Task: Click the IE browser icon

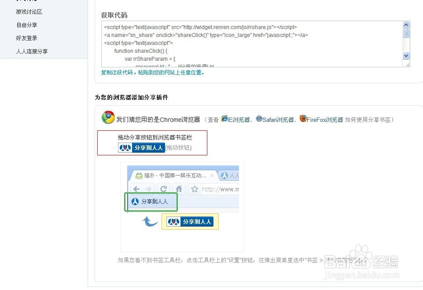Action: point(224,118)
